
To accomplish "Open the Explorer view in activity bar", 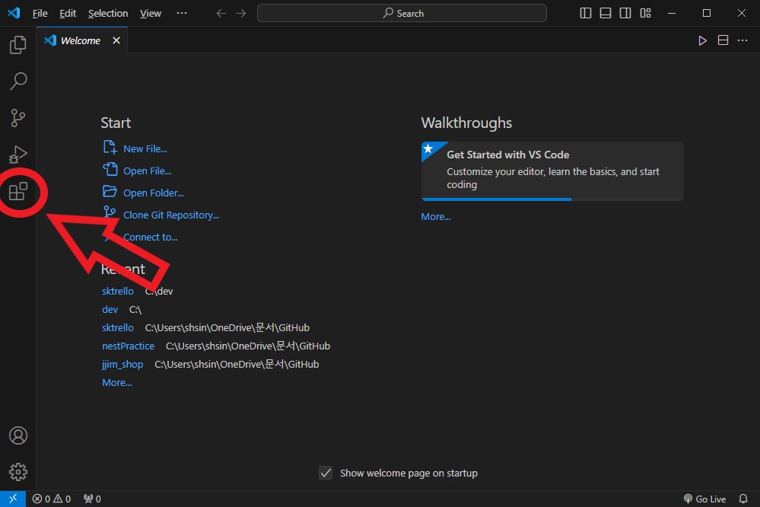I will tap(18, 45).
